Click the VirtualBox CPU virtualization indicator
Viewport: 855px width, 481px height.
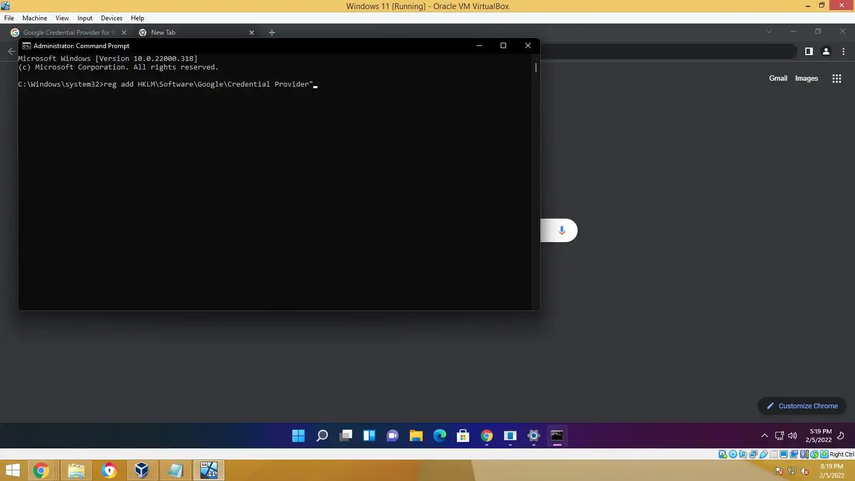(x=804, y=454)
